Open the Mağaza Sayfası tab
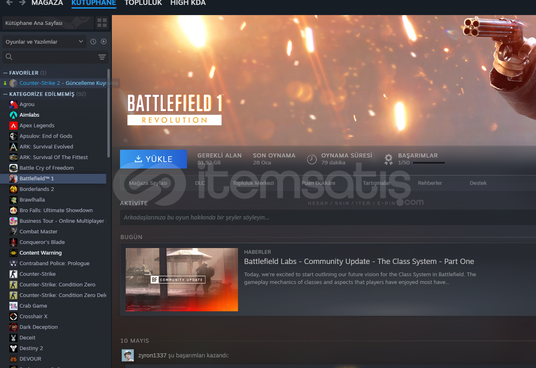Screen dimensions: 536x368 point(148,183)
